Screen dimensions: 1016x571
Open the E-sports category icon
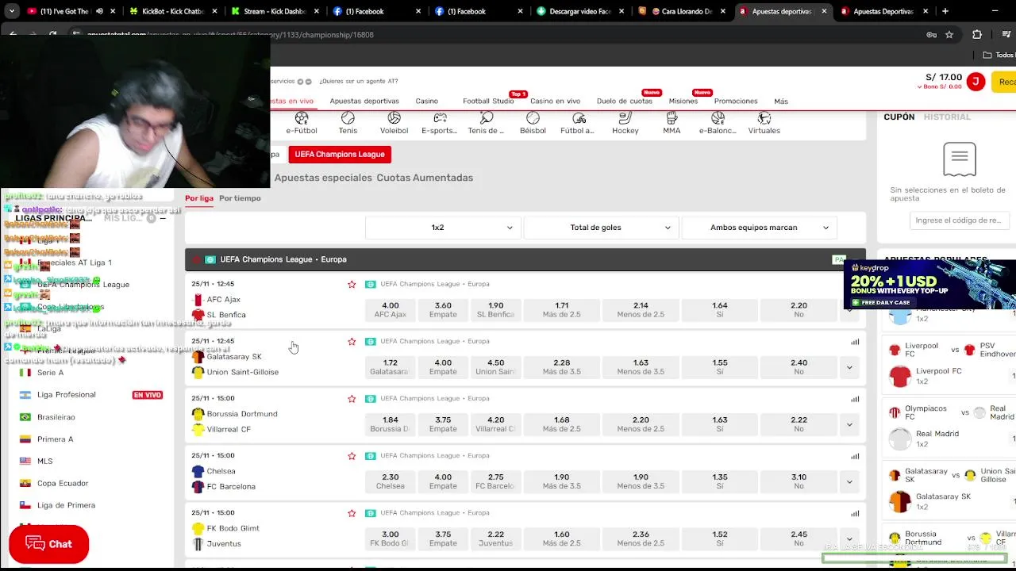click(x=440, y=123)
